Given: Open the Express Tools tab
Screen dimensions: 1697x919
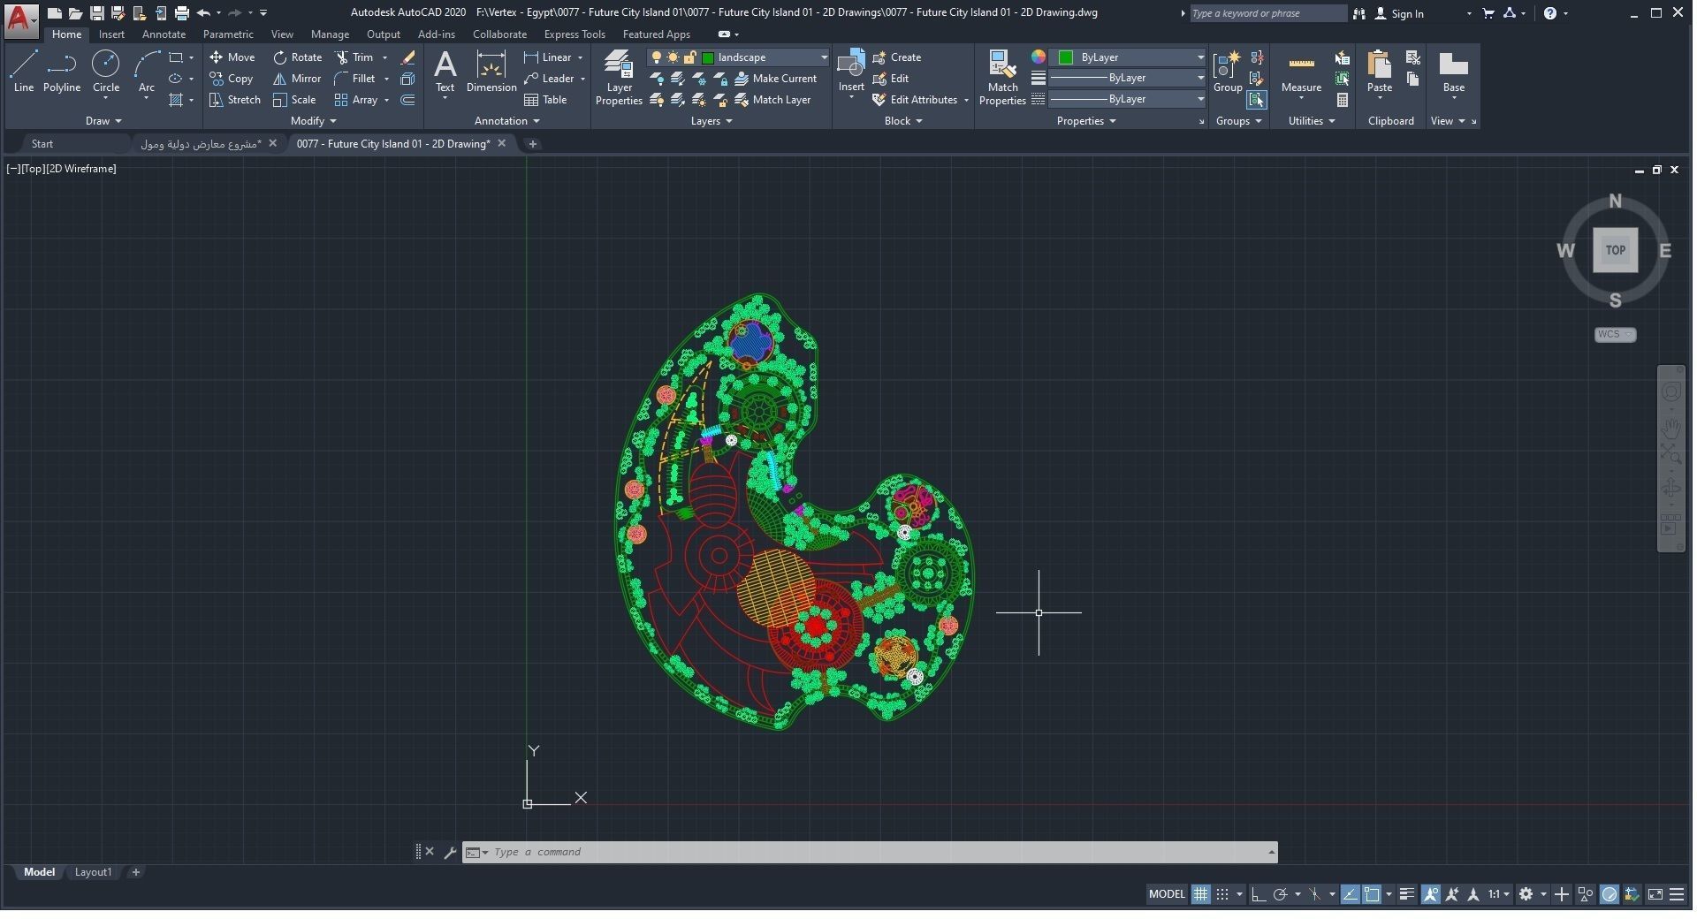Looking at the screenshot, I should (x=575, y=34).
